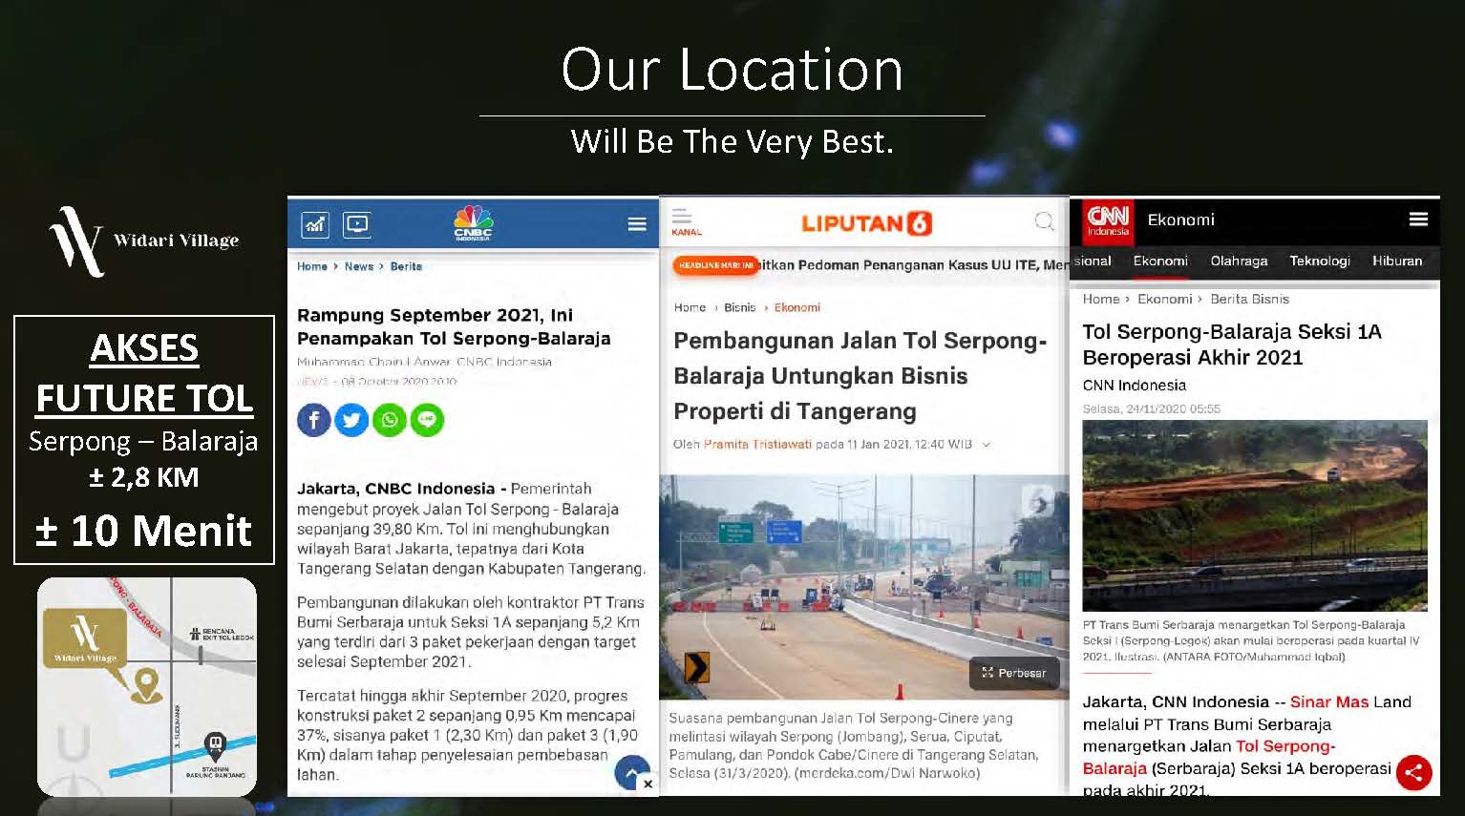Image resolution: width=1465 pixels, height=816 pixels.
Task: Share article via LINE icon
Action: point(427,420)
